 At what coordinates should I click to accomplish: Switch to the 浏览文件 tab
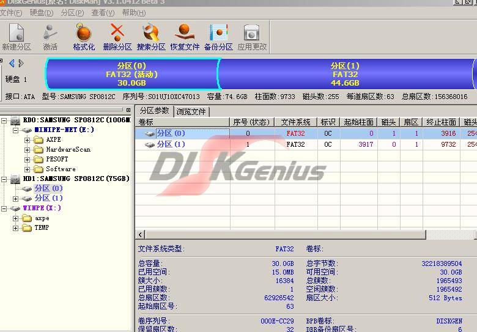191,111
